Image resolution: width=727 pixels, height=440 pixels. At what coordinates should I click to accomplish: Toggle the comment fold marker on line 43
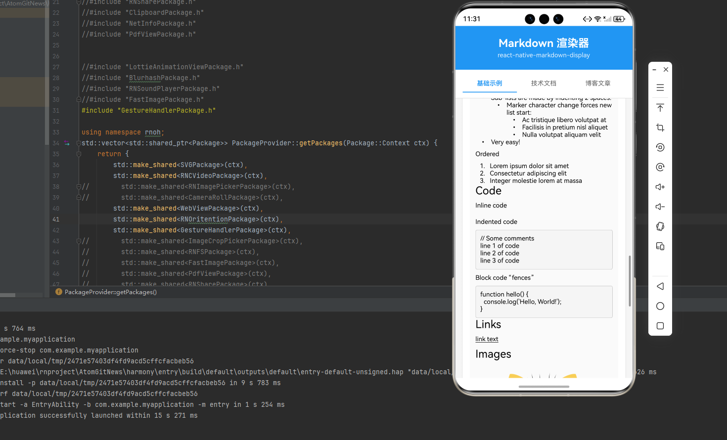click(x=79, y=241)
